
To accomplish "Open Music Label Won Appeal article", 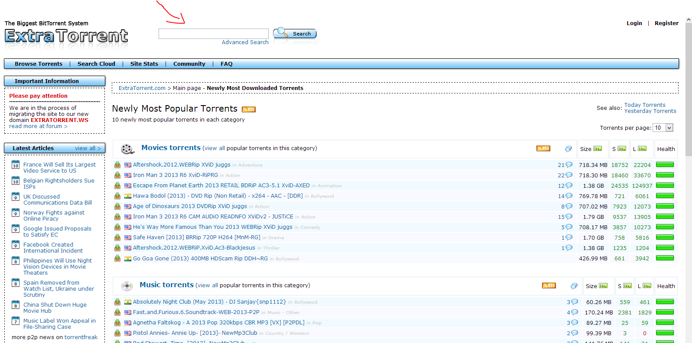I will click(x=59, y=324).
